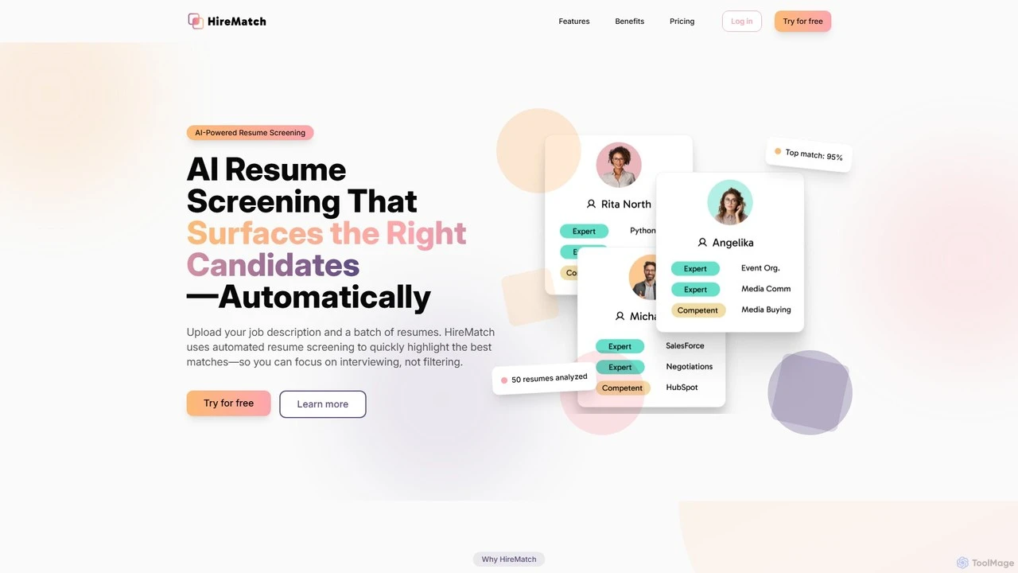
Task: Click the person icon beside Angelika
Action: coord(702,242)
